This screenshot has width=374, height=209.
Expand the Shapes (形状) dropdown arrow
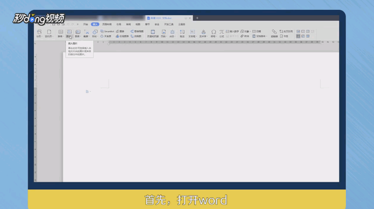tap(98, 36)
